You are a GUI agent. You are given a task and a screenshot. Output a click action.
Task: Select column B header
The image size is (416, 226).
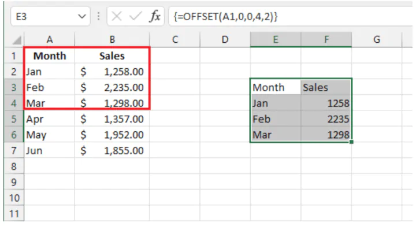(112, 39)
